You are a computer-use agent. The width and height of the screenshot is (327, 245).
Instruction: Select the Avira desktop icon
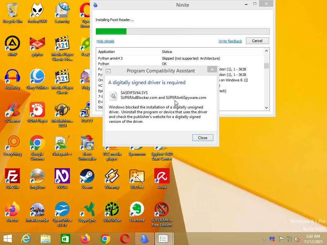(162, 179)
